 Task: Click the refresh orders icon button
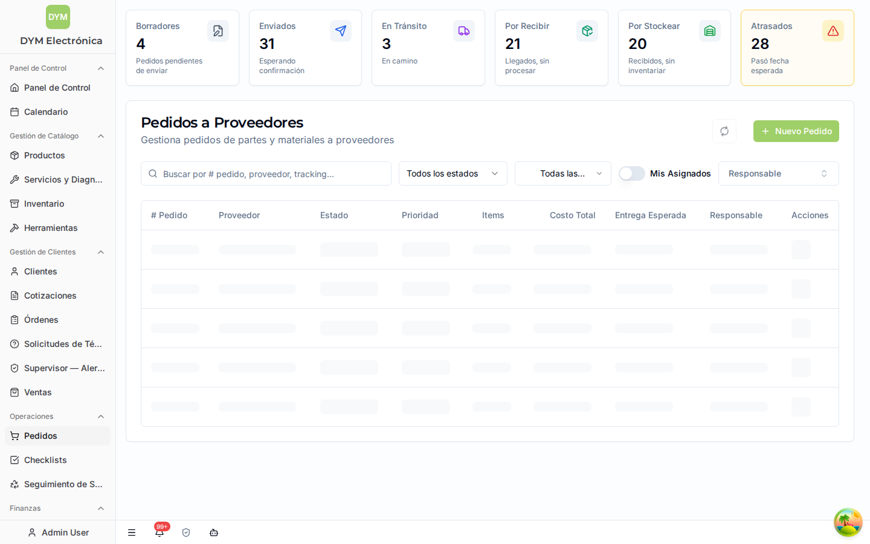coord(724,131)
